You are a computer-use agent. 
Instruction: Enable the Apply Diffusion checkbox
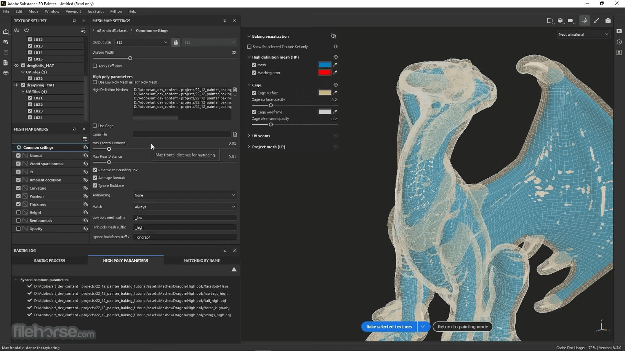click(x=95, y=66)
